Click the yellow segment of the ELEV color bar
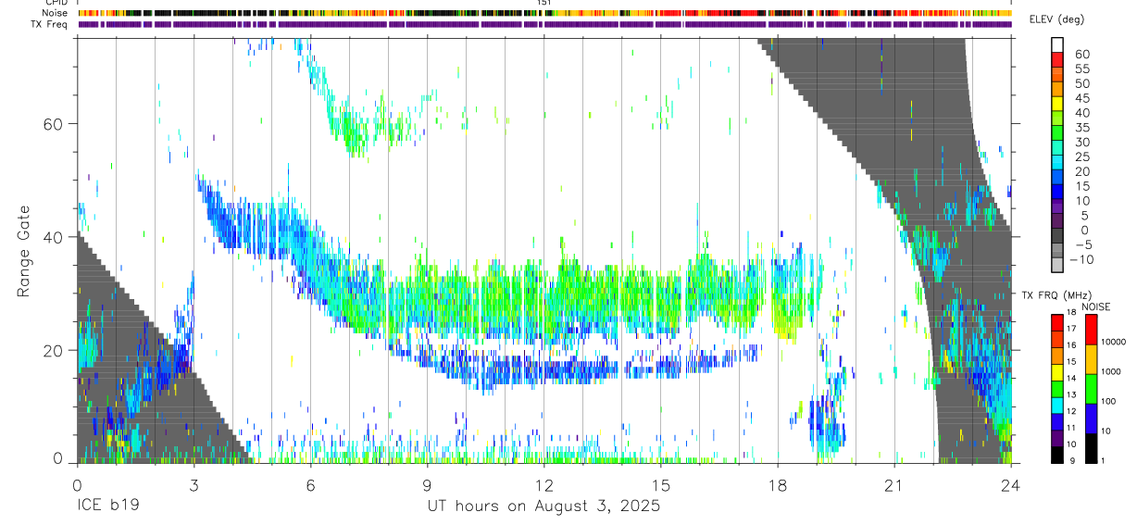The width and height of the screenshot is (1137, 525). [1057, 103]
